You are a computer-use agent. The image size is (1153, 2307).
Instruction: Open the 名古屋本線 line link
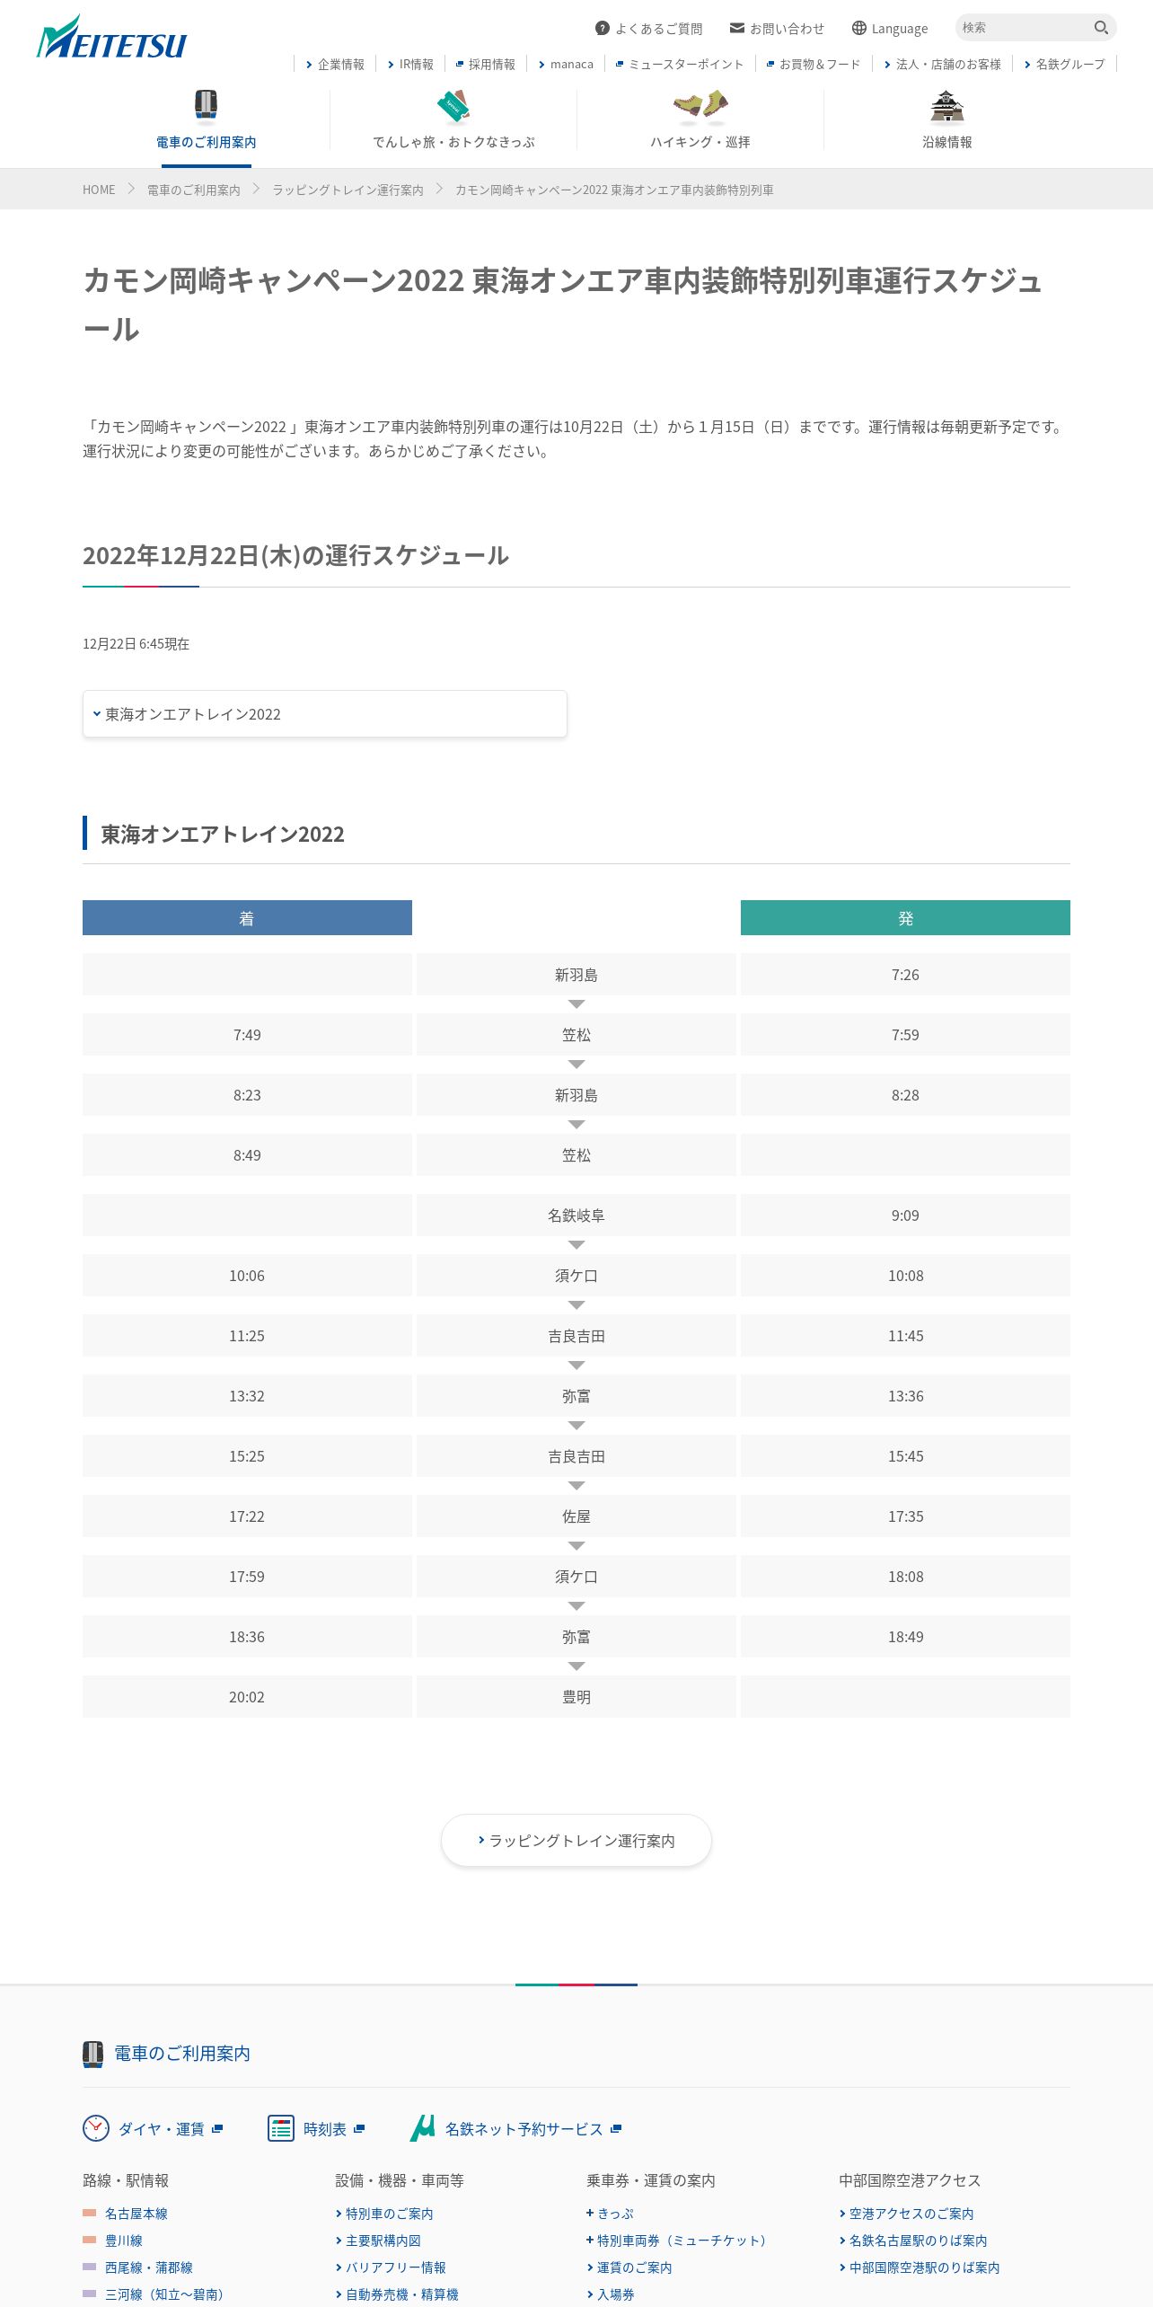[136, 2214]
